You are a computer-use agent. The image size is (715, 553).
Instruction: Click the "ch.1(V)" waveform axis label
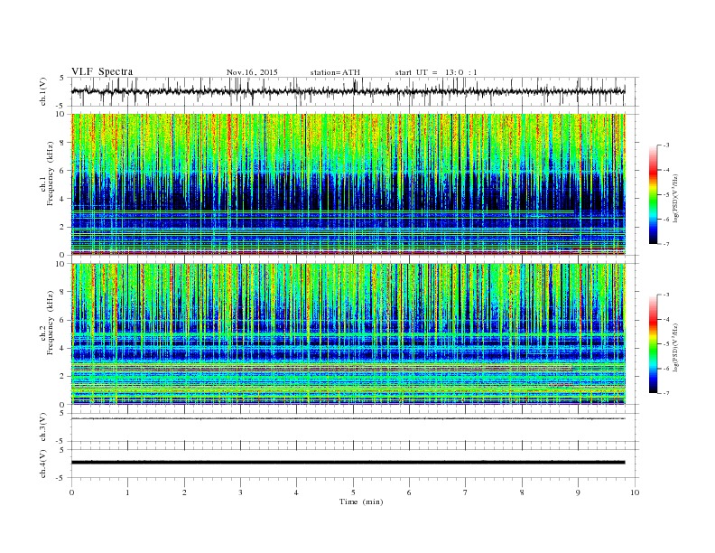pyautogui.click(x=43, y=91)
